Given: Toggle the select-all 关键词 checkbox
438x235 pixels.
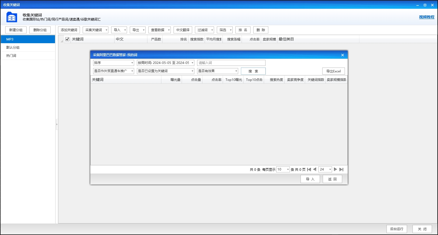Looking at the screenshot, I should click(x=67, y=39).
